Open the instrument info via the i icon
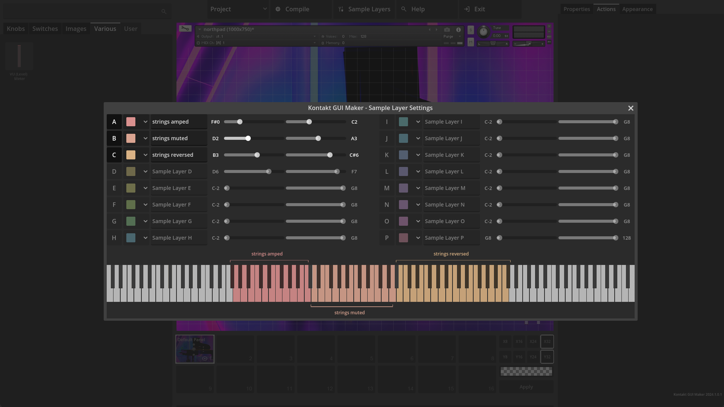Screen dimensions: 724x407 click(x=459, y=30)
